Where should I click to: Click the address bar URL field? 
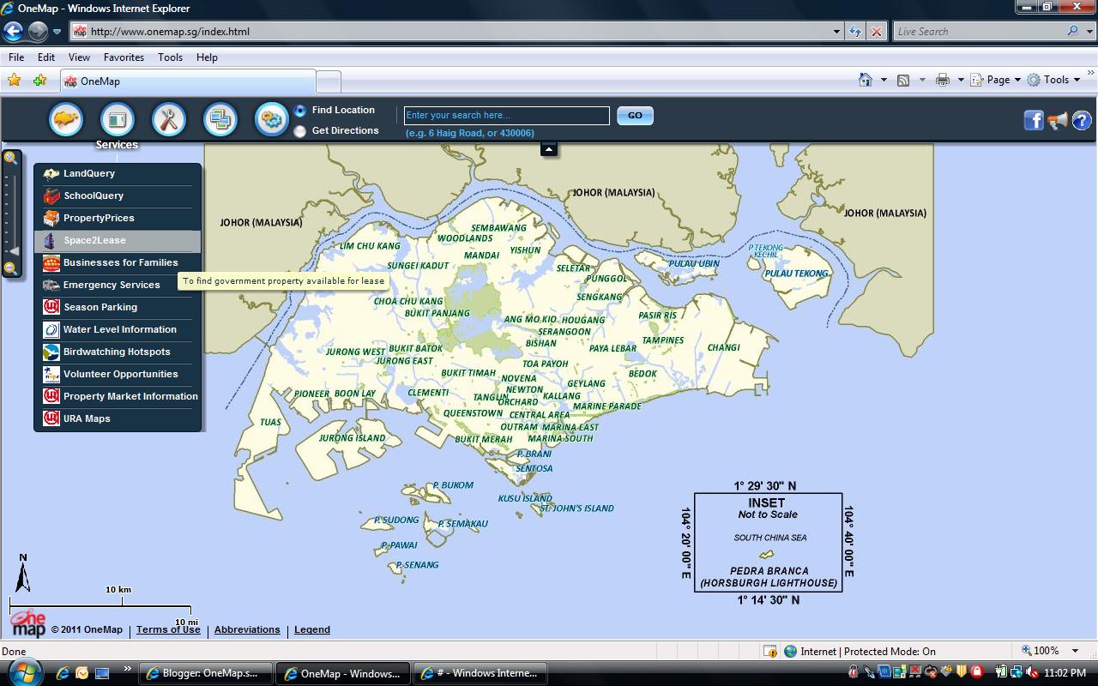click(x=451, y=32)
